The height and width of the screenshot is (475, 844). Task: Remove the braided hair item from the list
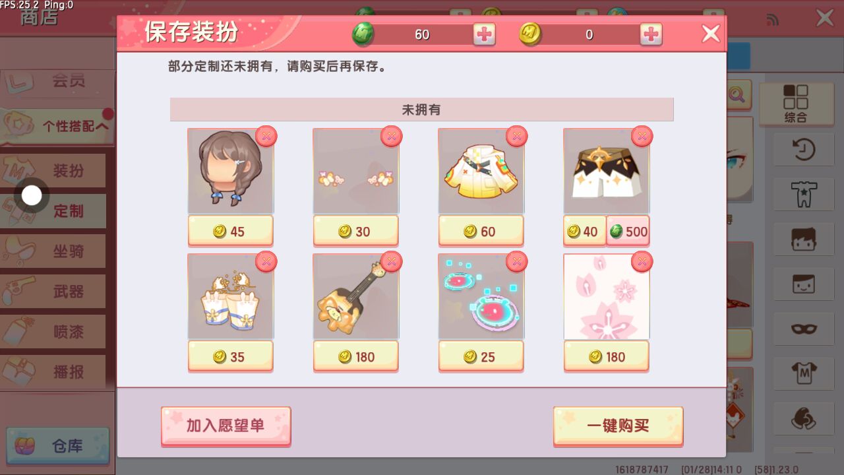[266, 137]
